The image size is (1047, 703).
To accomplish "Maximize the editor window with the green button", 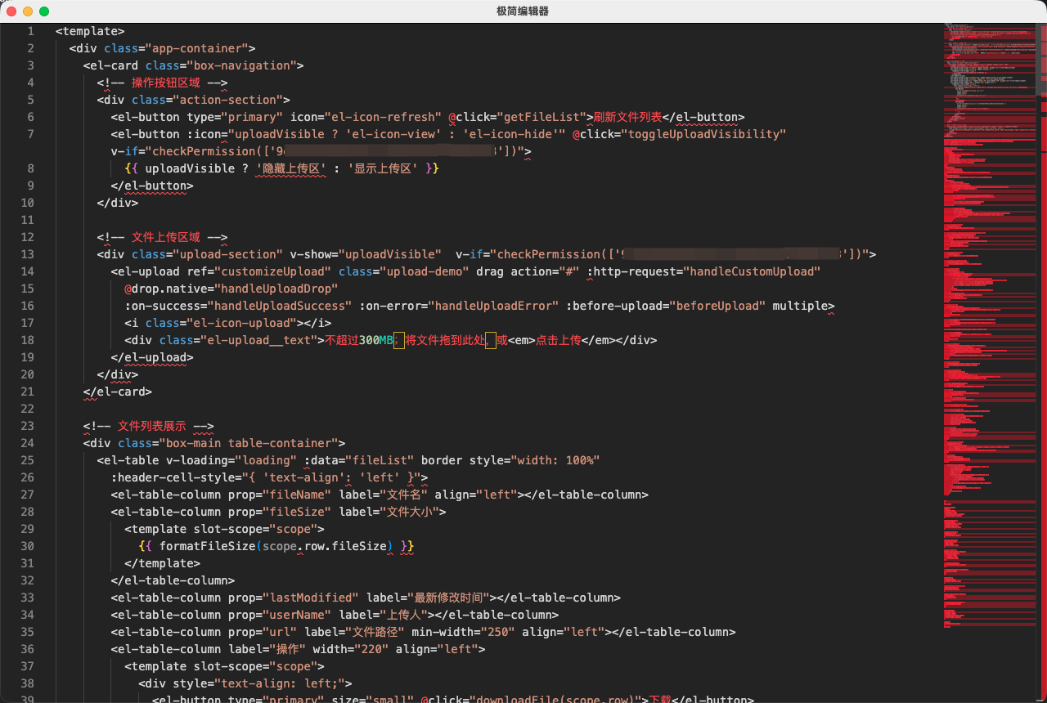I will (x=44, y=11).
